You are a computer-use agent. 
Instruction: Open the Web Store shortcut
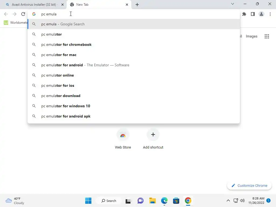tap(123, 139)
